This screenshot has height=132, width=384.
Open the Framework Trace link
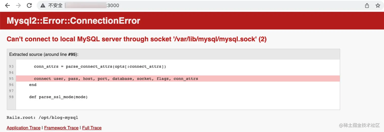click(61, 128)
